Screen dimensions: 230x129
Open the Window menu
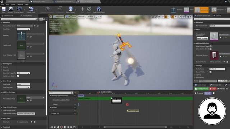pos(20,5)
